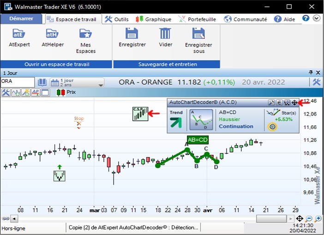
Task: Zoom in with the plus magnifier
Action: pyautogui.click(x=318, y=218)
